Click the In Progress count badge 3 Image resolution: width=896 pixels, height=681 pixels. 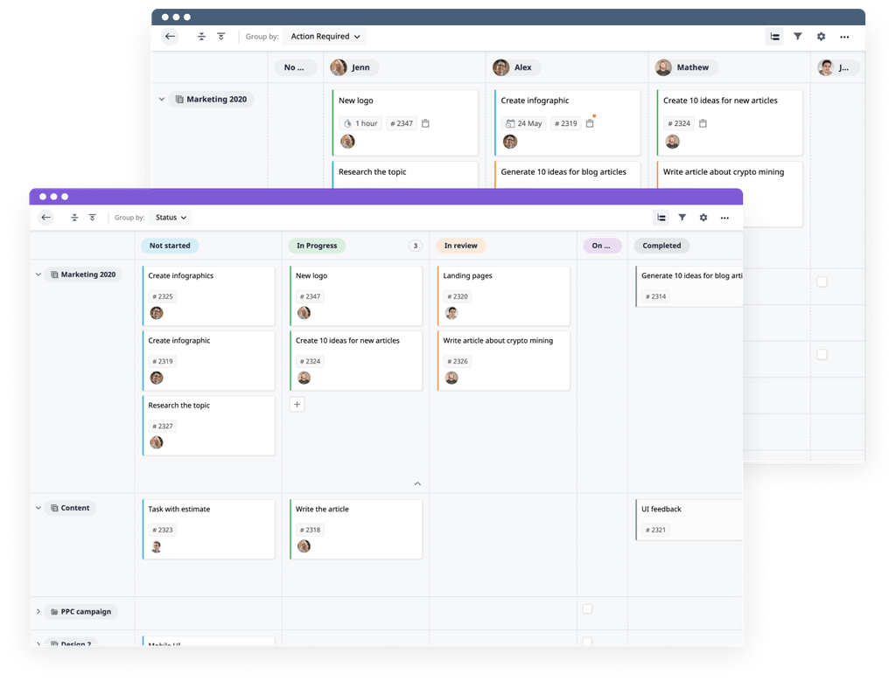(416, 246)
